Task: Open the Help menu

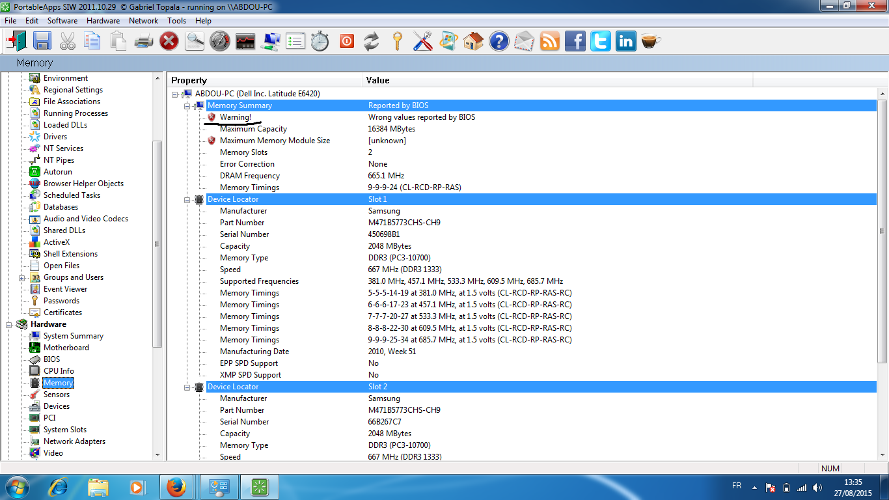Action: (203, 21)
